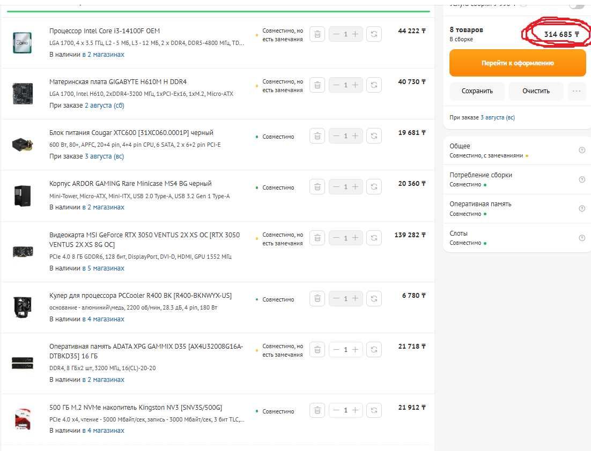Remove ARDOR GAMING case from list
The image size is (591, 451).
click(317, 187)
